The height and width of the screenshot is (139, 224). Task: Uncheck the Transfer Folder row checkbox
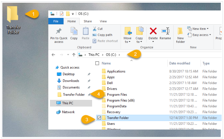point(99,118)
